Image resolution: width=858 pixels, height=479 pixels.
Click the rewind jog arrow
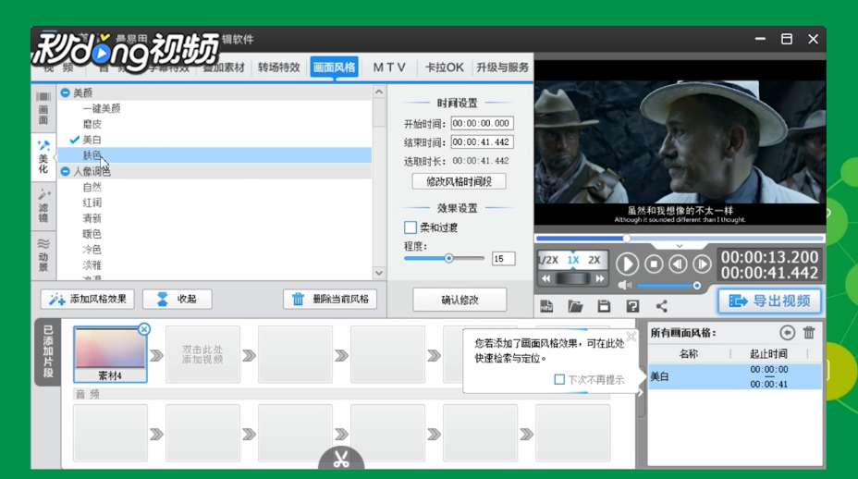tap(546, 278)
